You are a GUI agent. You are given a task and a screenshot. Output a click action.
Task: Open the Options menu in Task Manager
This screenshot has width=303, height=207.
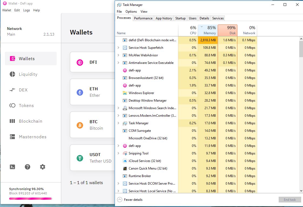131,12
